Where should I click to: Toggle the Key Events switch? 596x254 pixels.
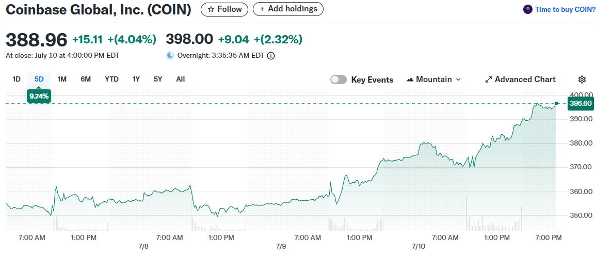tap(339, 80)
